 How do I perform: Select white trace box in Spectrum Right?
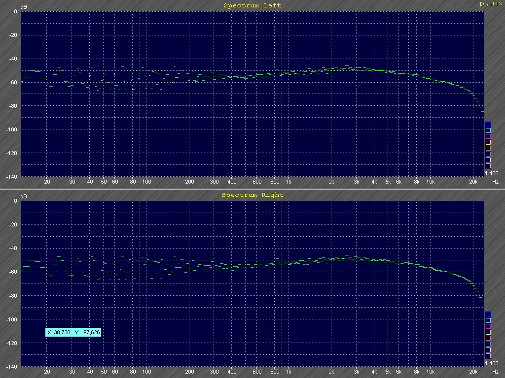(488, 350)
